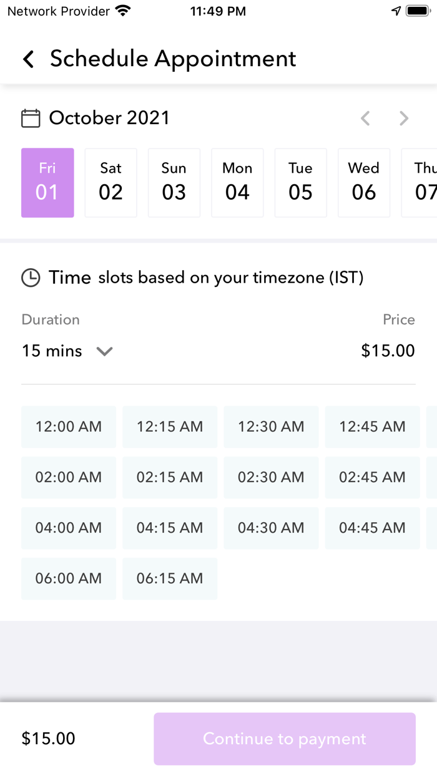The width and height of the screenshot is (437, 776).
Task: Select the 04:45 AM slot
Action: 372,528
